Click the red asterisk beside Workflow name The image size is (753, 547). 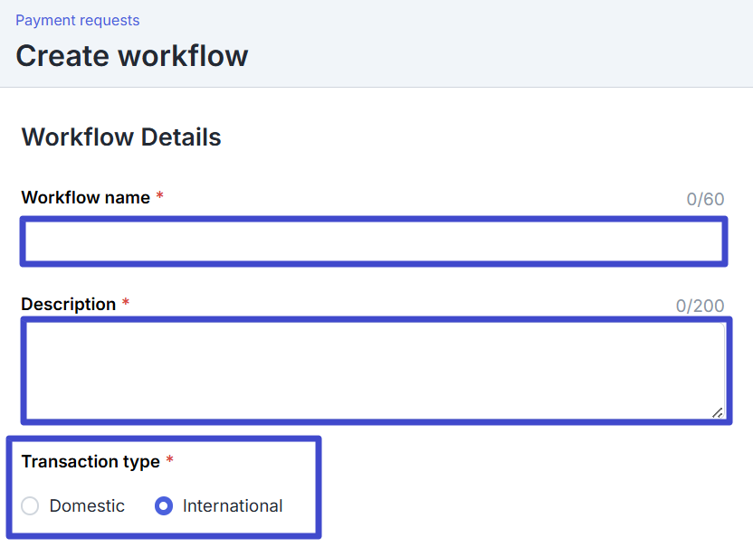(x=160, y=197)
